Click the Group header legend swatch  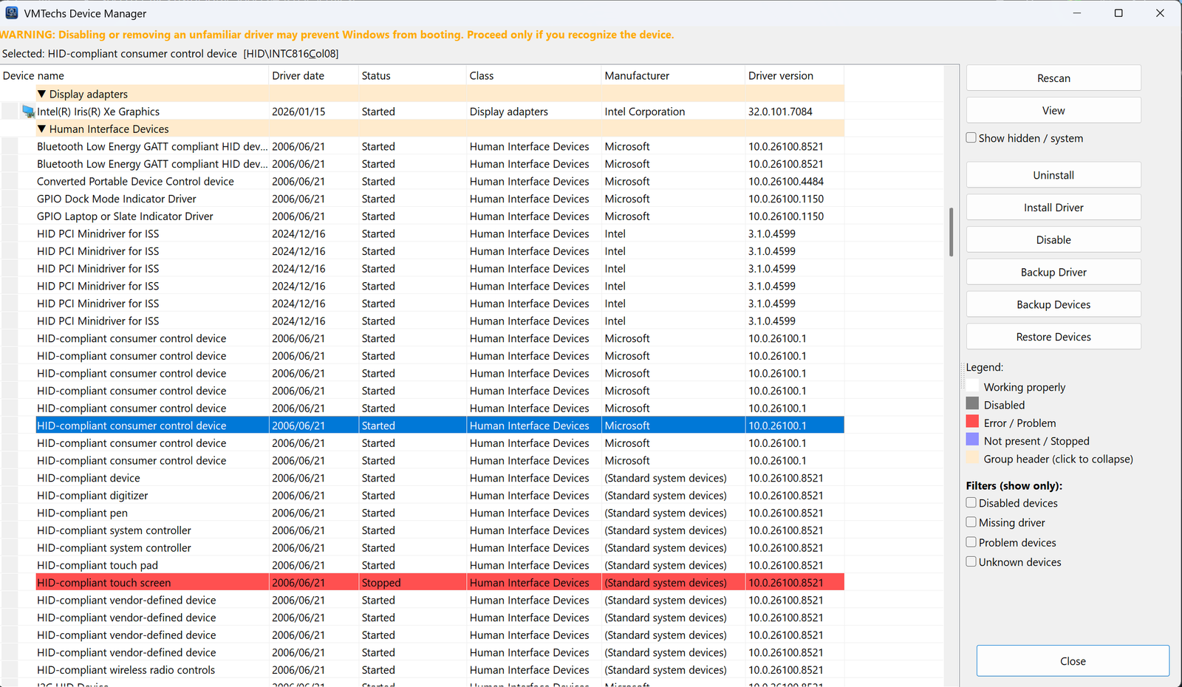coord(972,458)
